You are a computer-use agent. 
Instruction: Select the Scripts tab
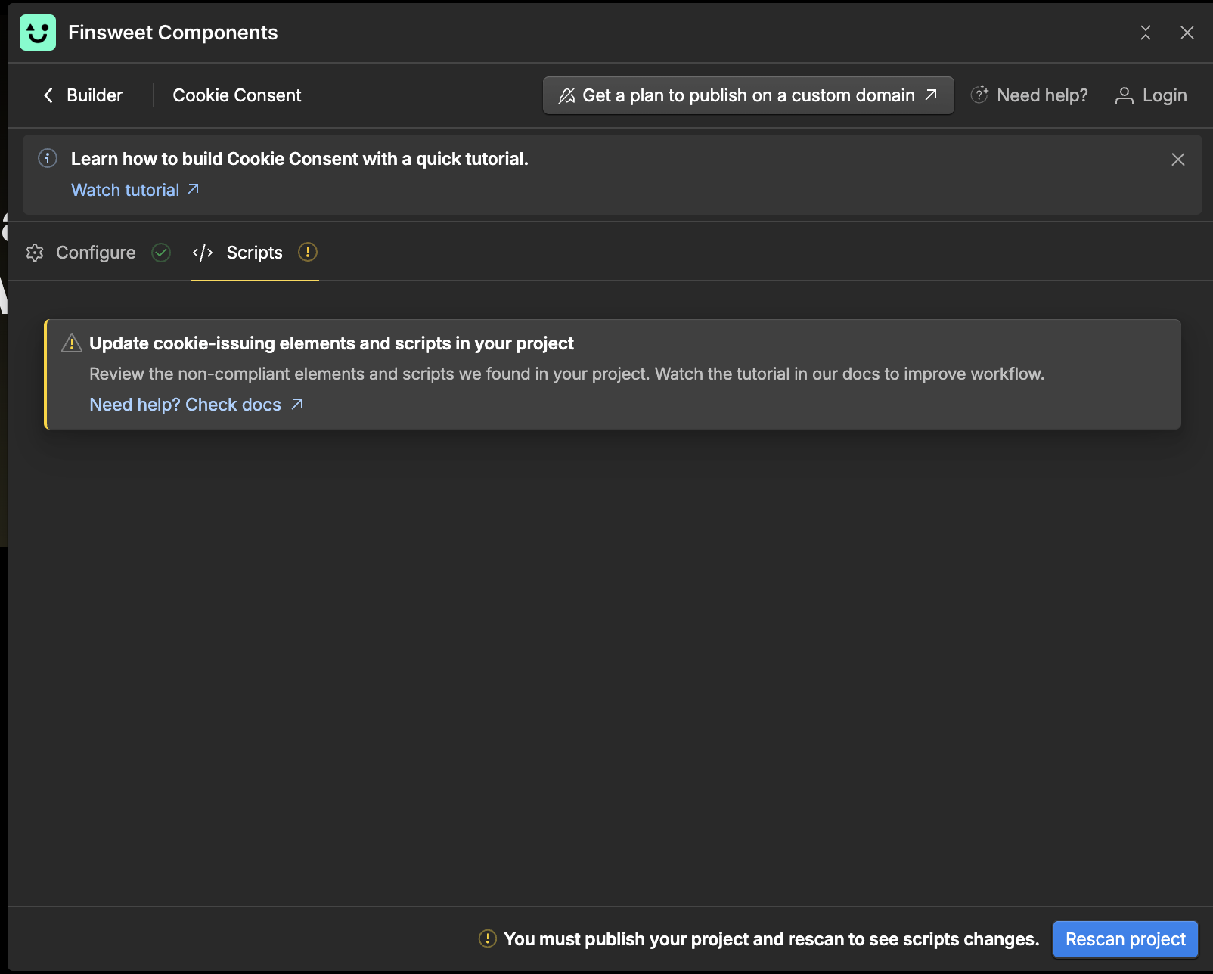[254, 253]
